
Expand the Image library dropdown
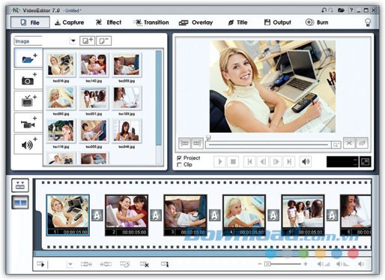tap(73, 41)
